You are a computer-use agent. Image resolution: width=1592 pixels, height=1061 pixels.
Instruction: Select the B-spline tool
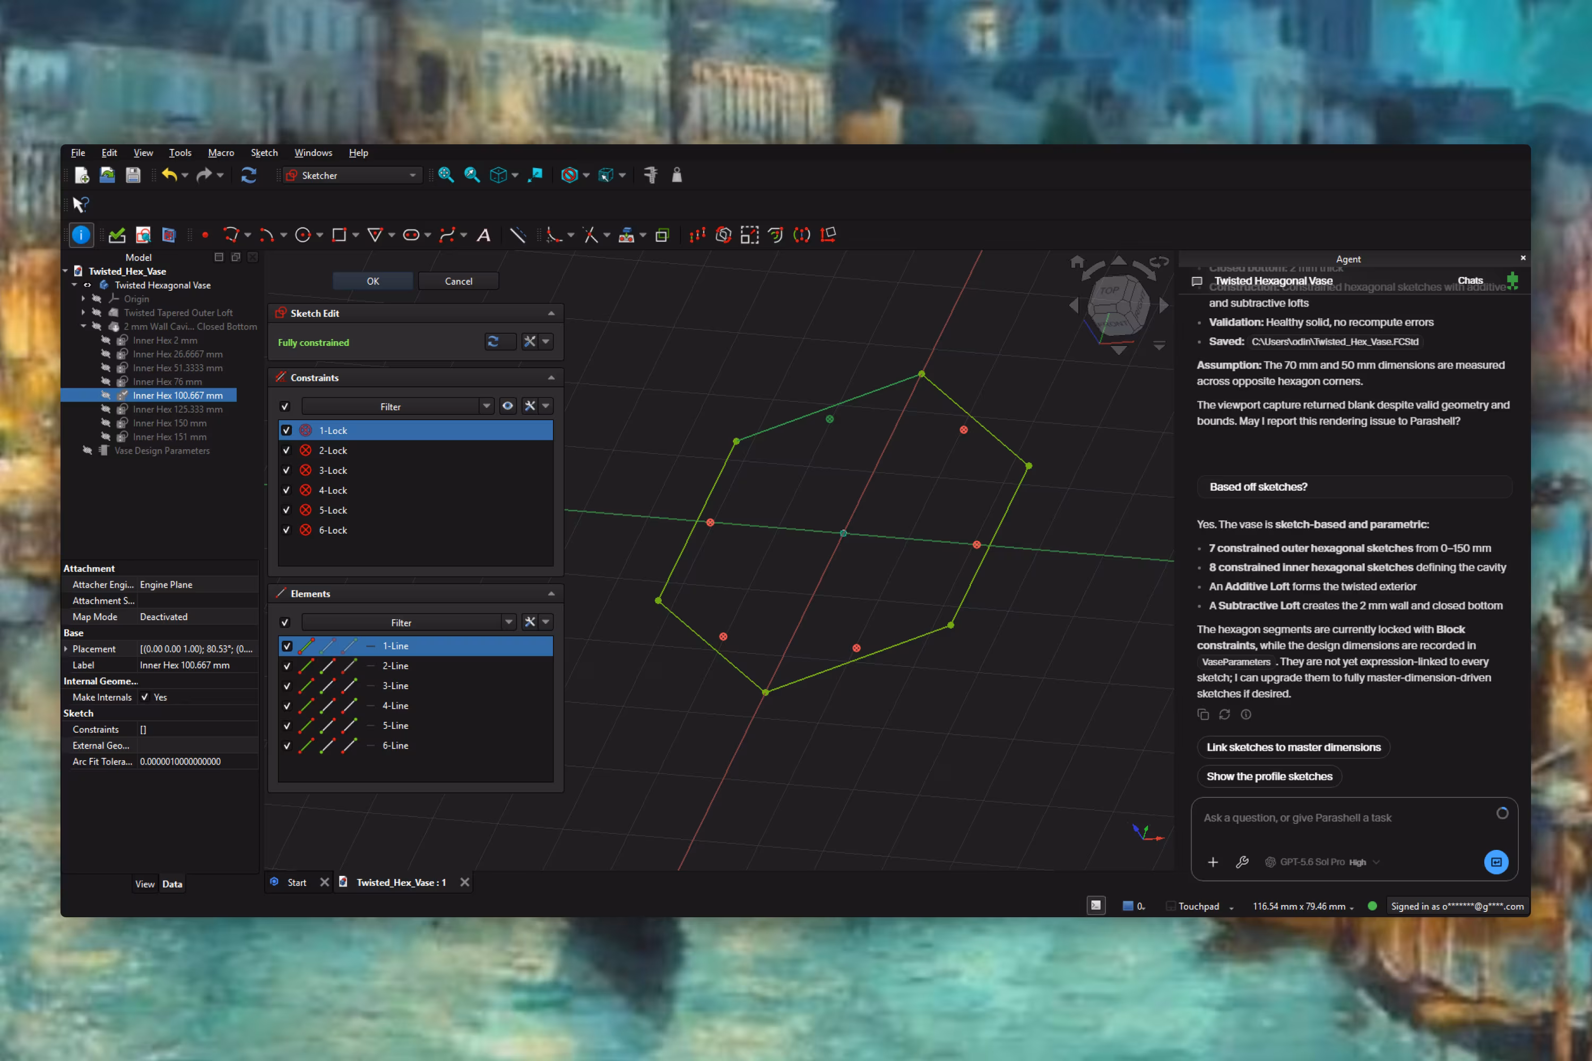(447, 235)
